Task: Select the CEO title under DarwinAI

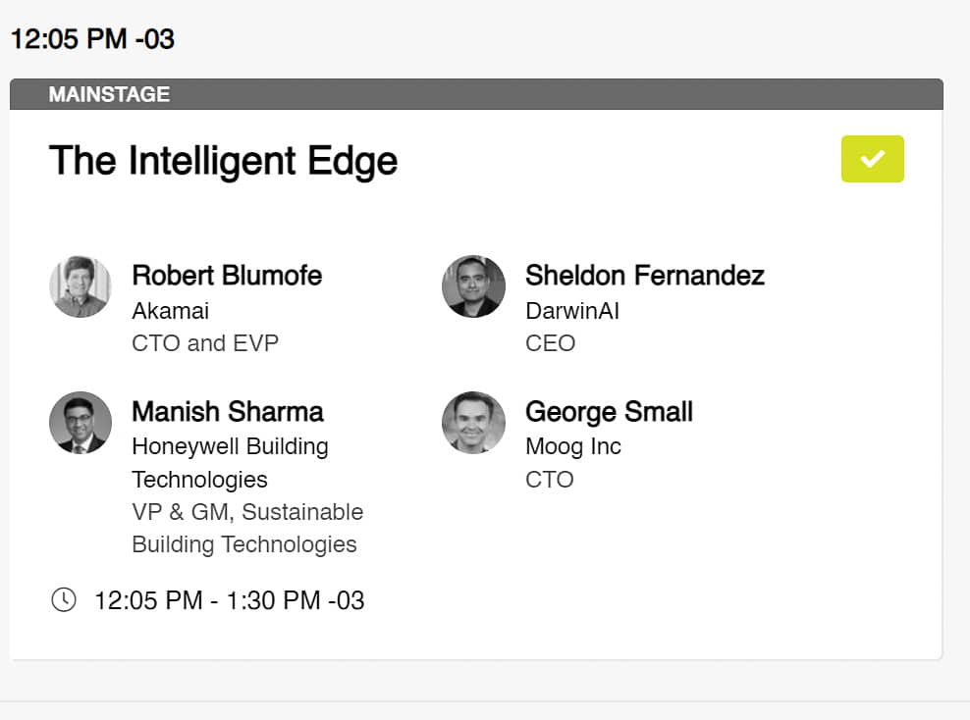Action: (550, 343)
